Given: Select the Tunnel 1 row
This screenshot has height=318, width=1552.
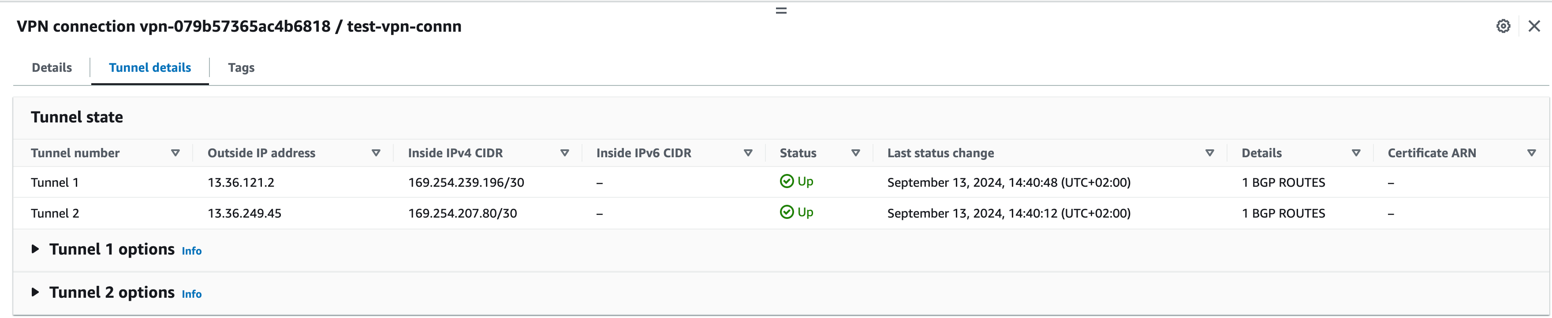Looking at the screenshot, I should pos(55,181).
